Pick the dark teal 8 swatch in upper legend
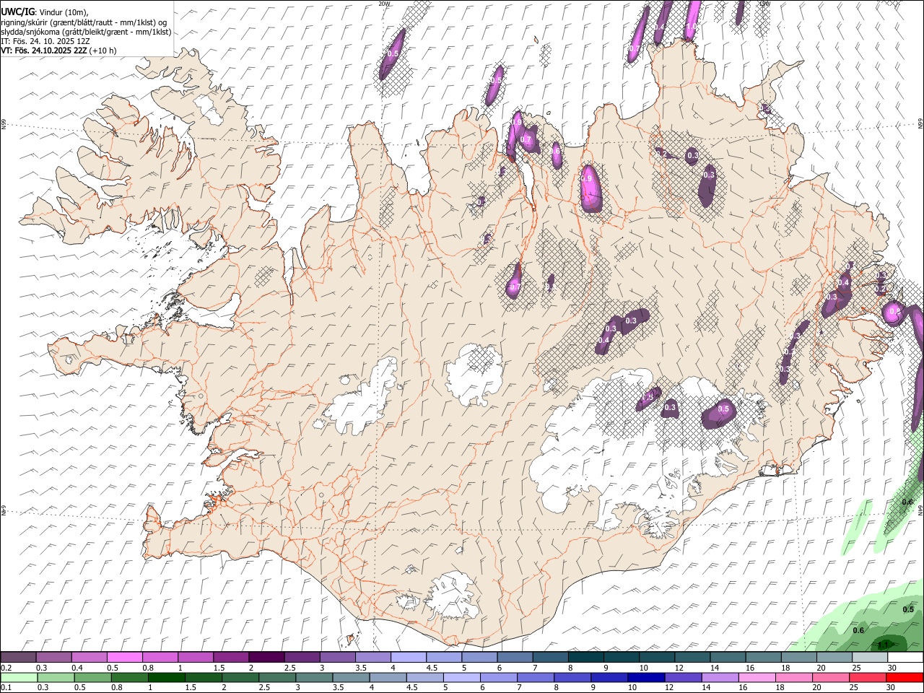 click(x=585, y=658)
